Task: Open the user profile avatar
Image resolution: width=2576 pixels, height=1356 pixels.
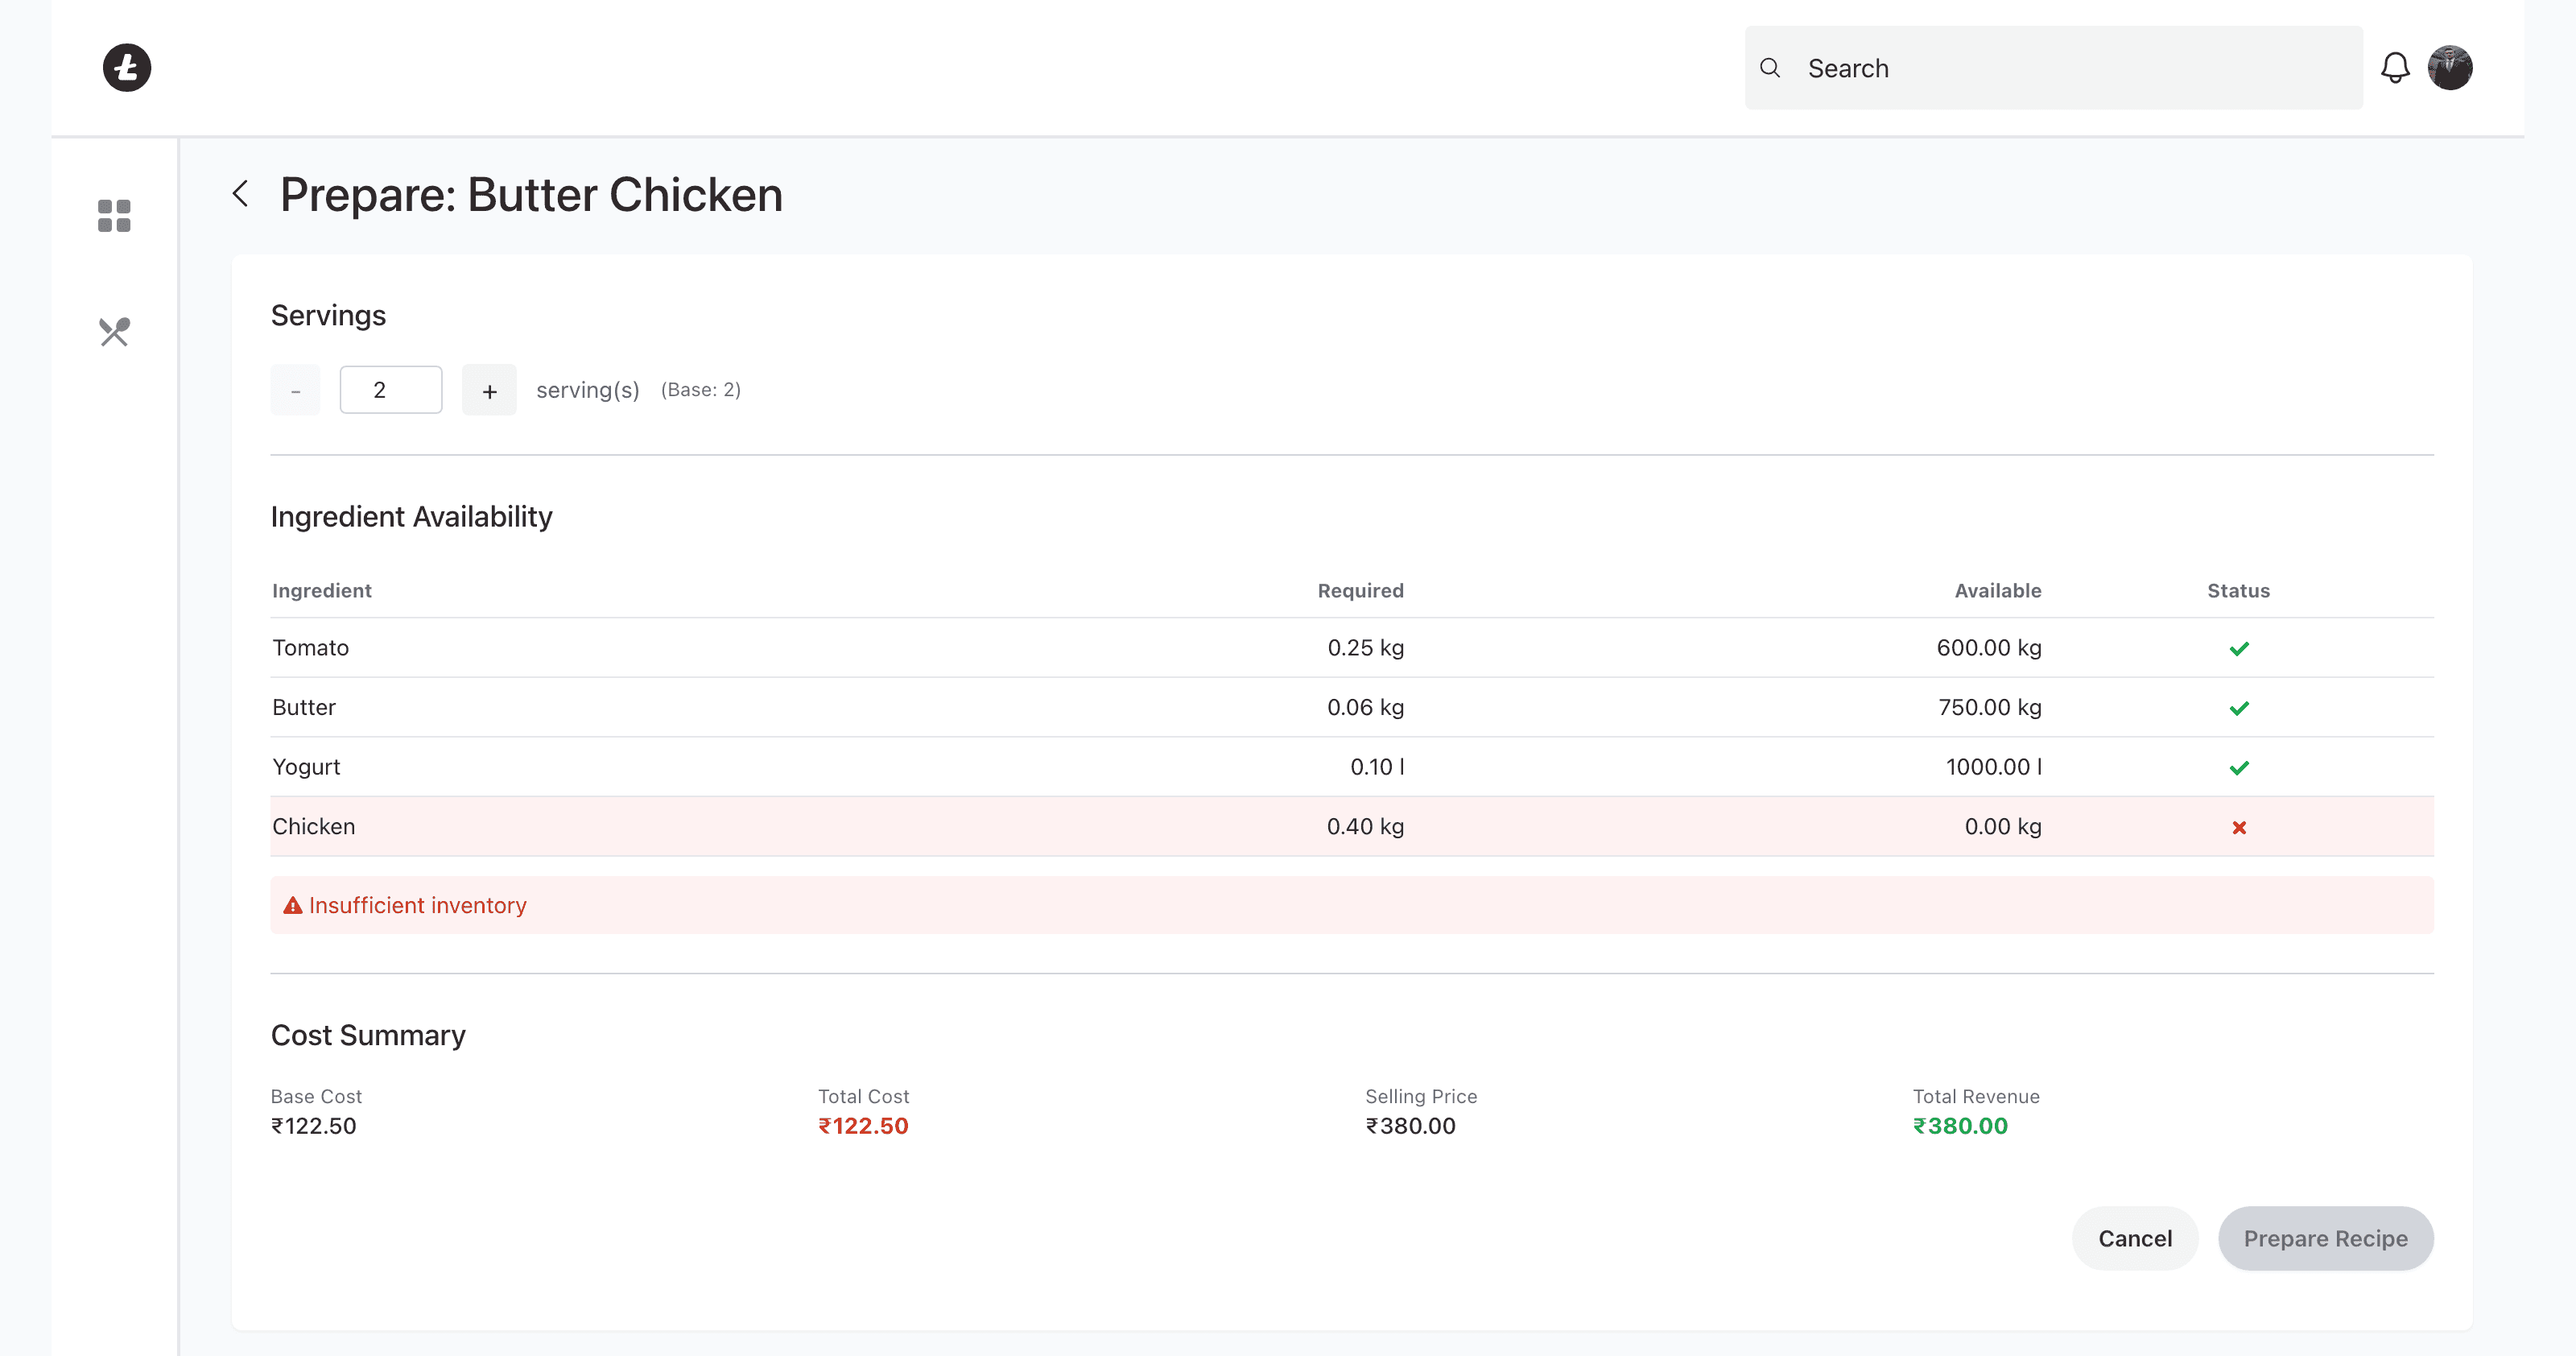Action: [2450, 68]
